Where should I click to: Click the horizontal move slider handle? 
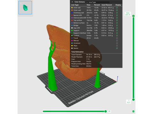pos(106,111)
